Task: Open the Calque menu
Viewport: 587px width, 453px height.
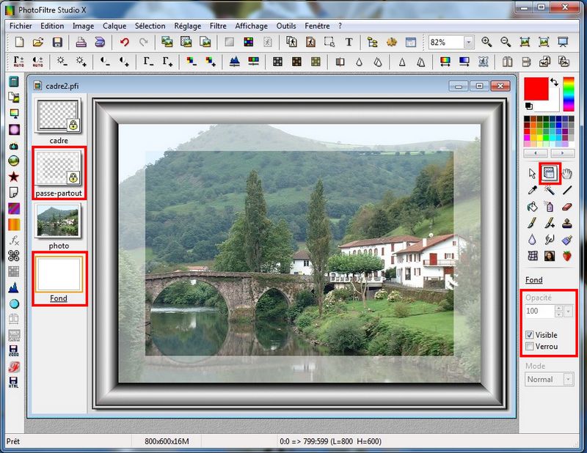Action: point(114,26)
